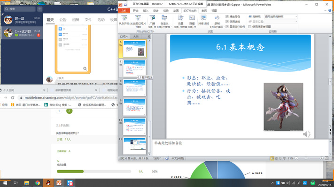Click the plus button beside QQ search

coord(40,9)
